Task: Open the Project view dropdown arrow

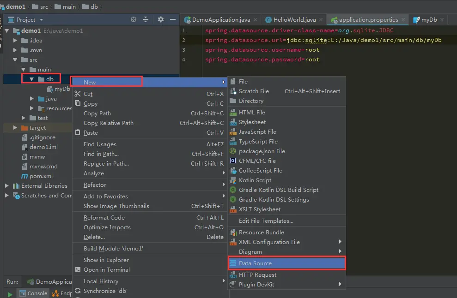Action: 42,20
